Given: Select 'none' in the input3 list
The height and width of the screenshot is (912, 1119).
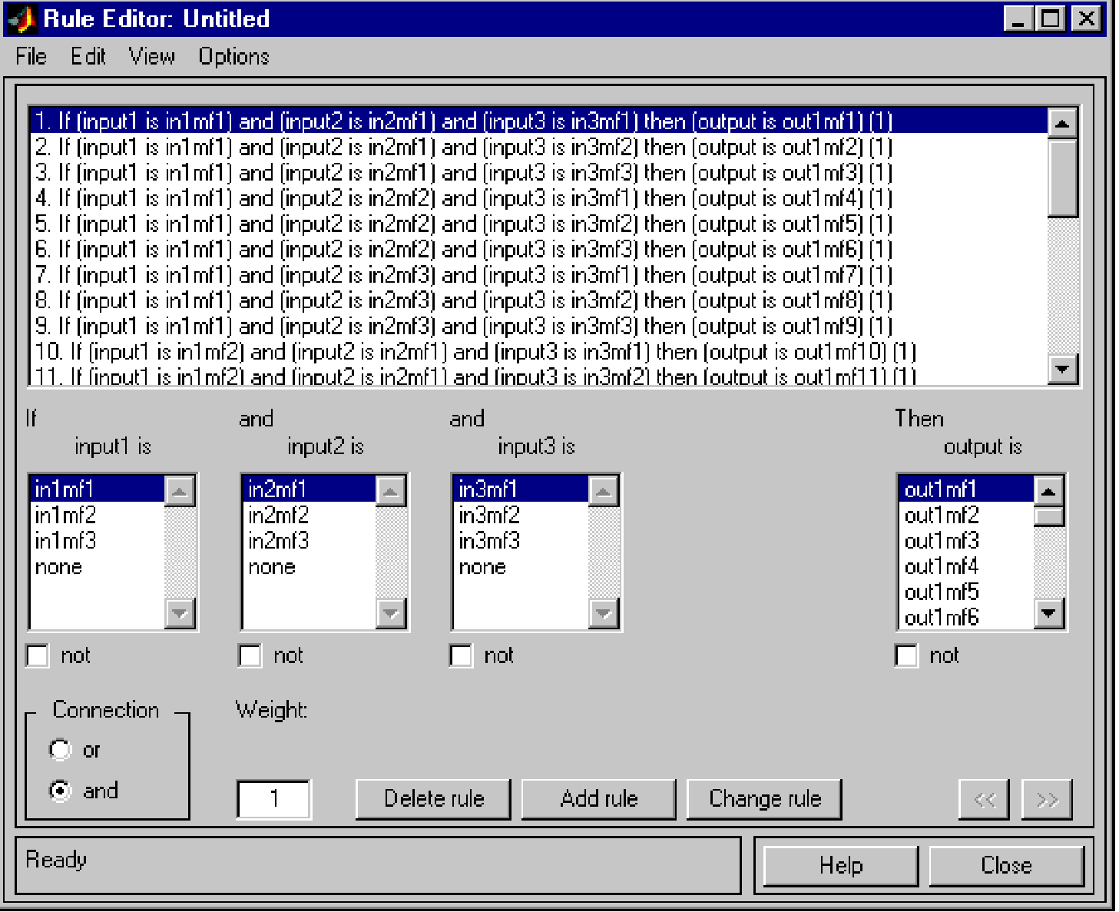Looking at the screenshot, I should click(x=521, y=567).
